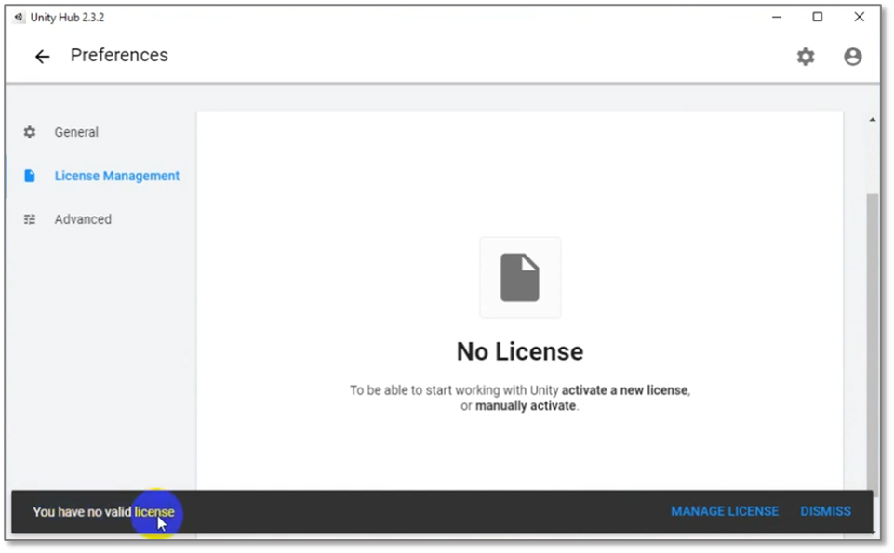Switch to the Advanced preferences section
Viewport: 894px width, 553px height.
pyautogui.click(x=83, y=219)
